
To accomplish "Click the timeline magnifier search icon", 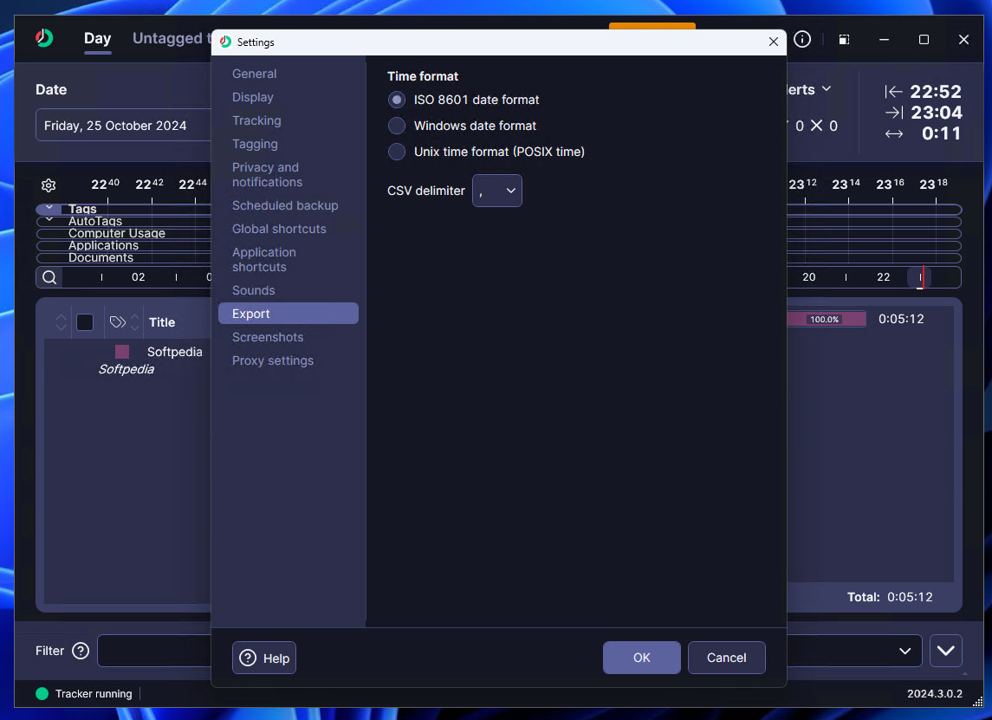I will (x=49, y=277).
